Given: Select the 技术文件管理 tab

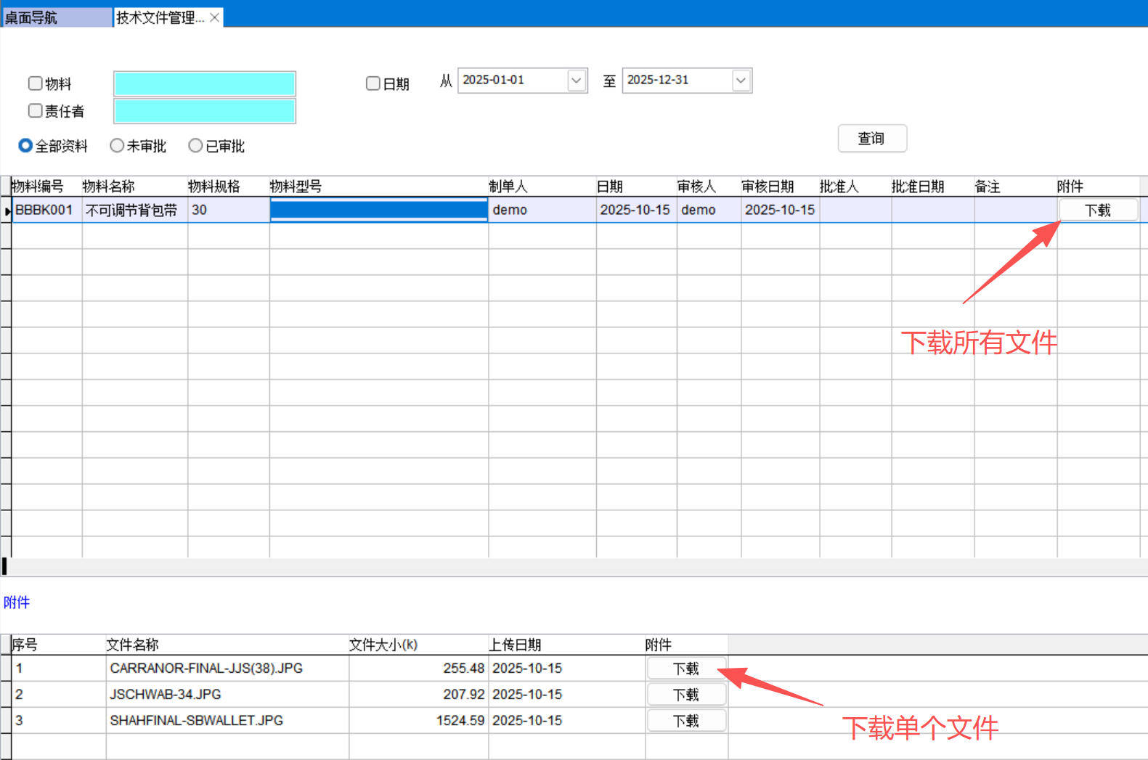Looking at the screenshot, I should click(160, 17).
